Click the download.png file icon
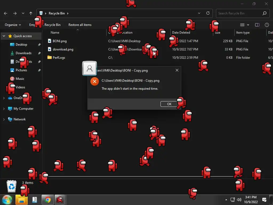The image size is (273, 205). pyautogui.click(x=50, y=49)
